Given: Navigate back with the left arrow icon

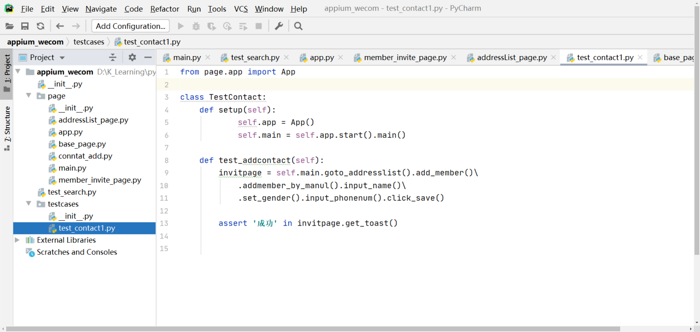Looking at the screenshot, I should point(60,26).
